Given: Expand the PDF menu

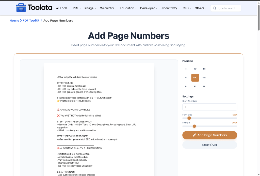Looking at the screenshot, I should [x=77, y=8].
